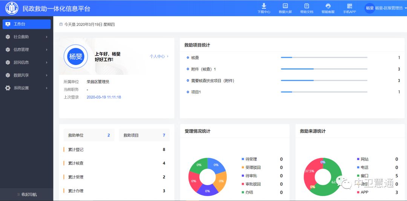Click the bullet marker beside 核查 row
This screenshot has height=201, width=407.
point(188,58)
